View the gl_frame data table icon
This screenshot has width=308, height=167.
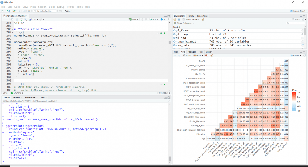tap(303, 31)
